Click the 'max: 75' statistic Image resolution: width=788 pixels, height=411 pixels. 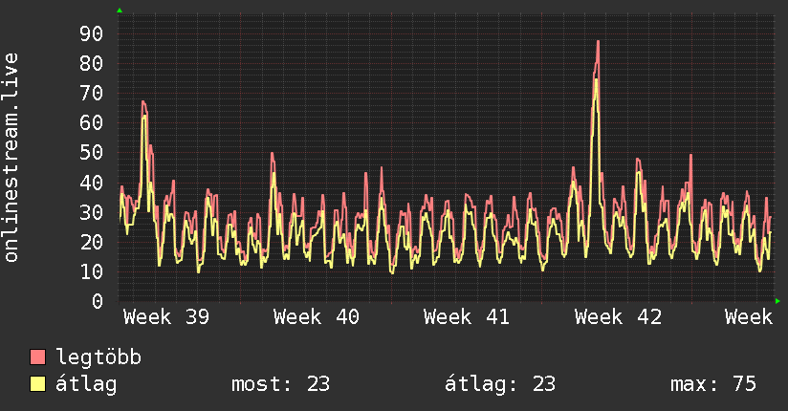tap(713, 384)
